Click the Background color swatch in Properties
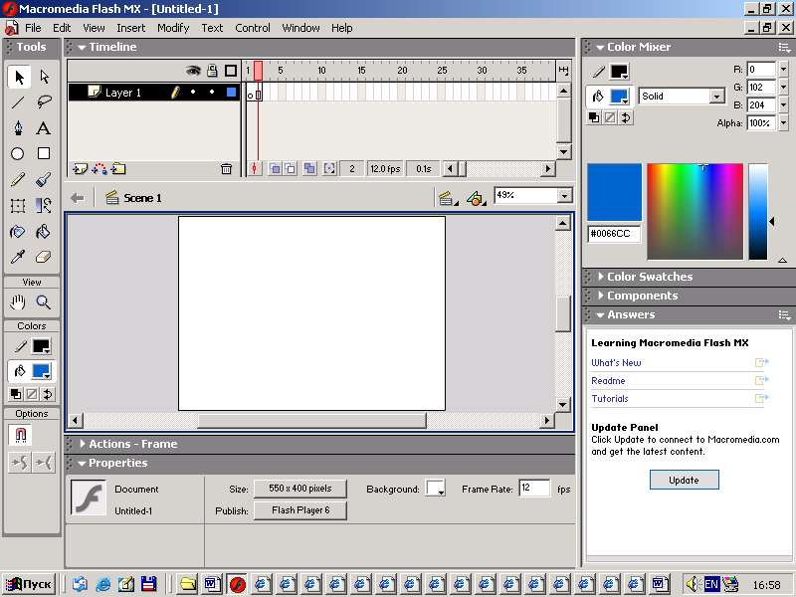Viewport: 796px width, 597px height. pos(436,489)
